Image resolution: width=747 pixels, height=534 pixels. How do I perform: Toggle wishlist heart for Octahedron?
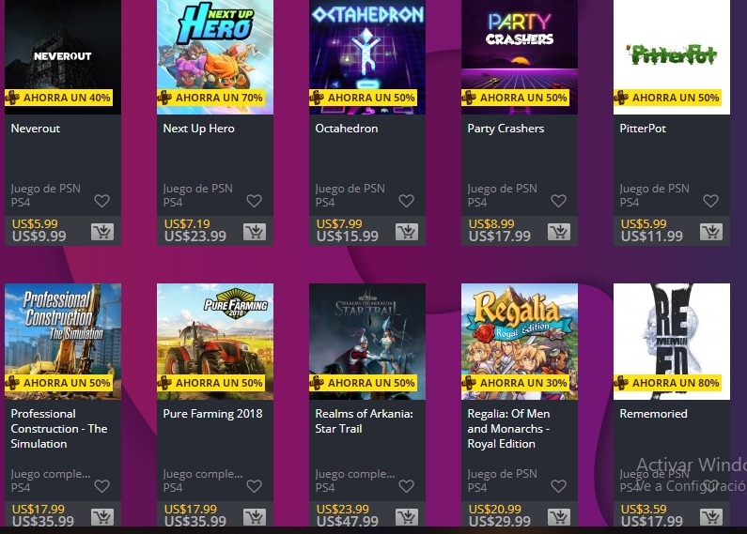pos(406,201)
